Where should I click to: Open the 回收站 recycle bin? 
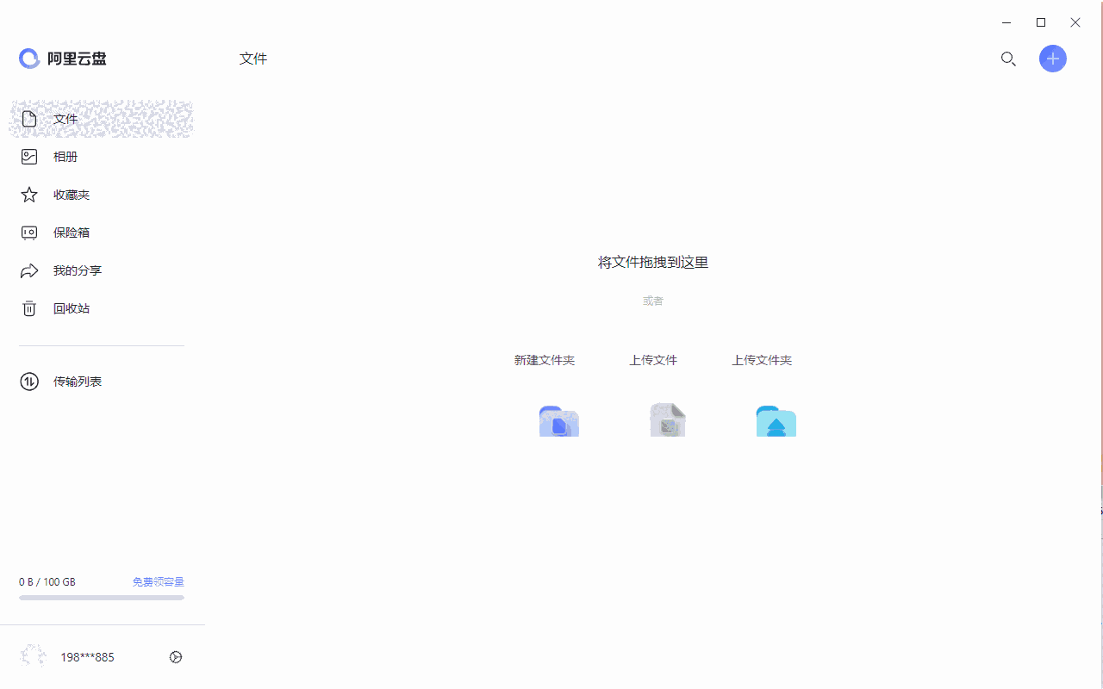coord(72,307)
